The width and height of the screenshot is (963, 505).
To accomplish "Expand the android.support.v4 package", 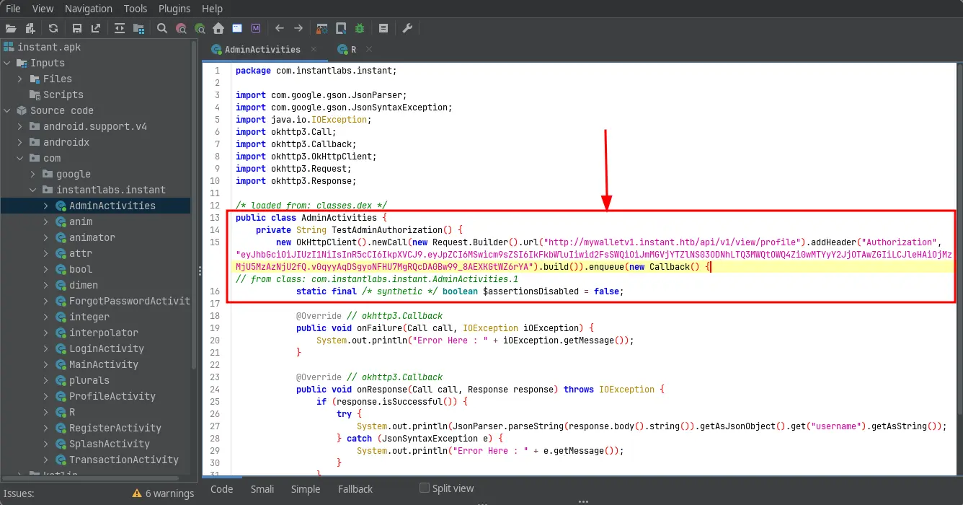I will click(21, 126).
